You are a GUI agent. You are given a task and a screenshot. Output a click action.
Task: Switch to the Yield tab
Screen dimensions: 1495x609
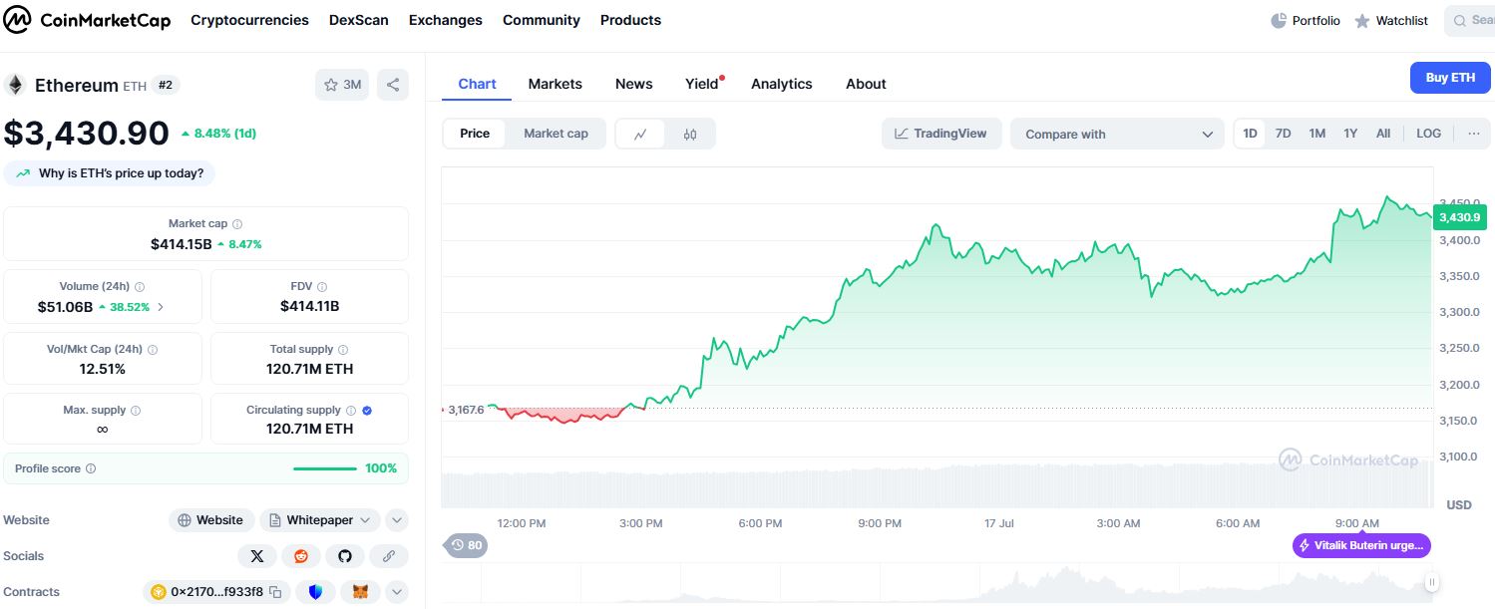click(x=702, y=84)
